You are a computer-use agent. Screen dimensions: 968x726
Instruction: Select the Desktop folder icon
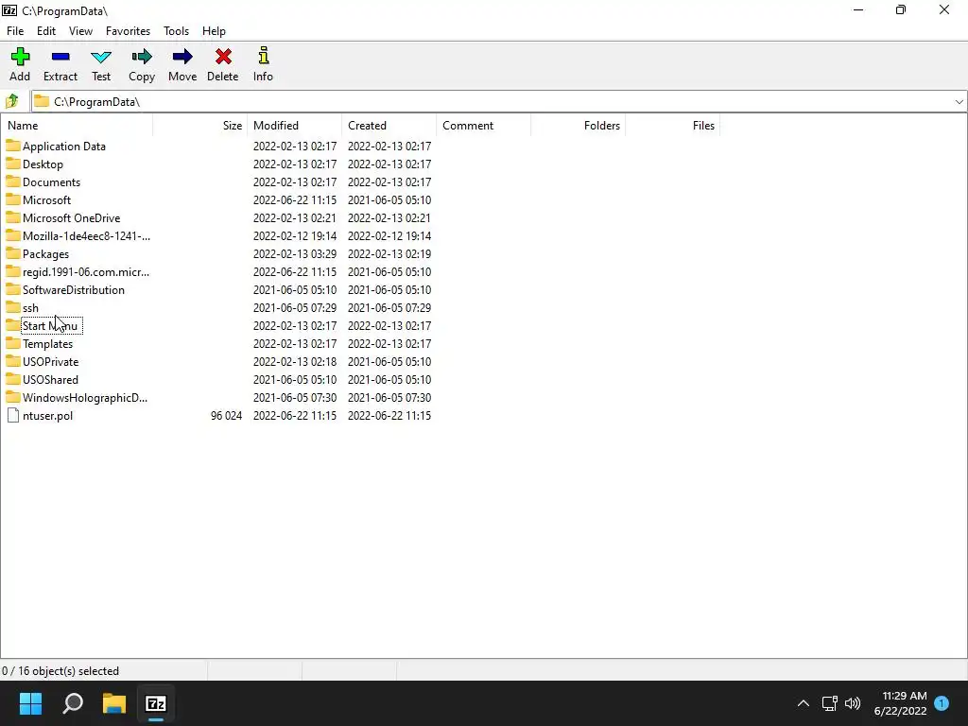pos(13,164)
